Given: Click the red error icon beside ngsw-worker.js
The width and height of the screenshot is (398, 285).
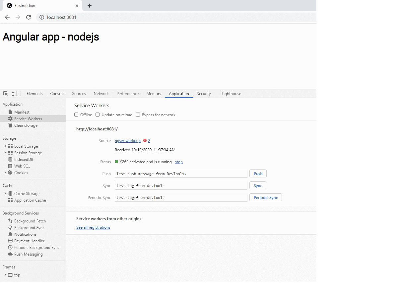Looking at the screenshot, I should [145, 141].
